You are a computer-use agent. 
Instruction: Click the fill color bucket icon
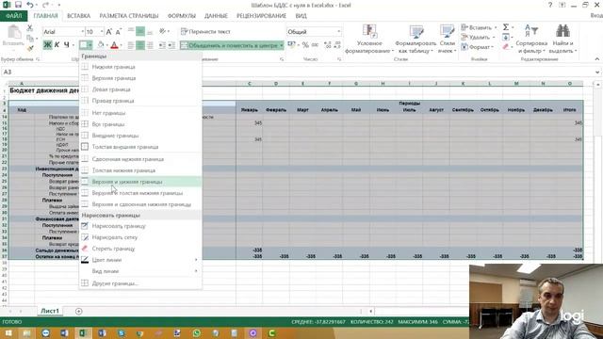tap(101, 45)
